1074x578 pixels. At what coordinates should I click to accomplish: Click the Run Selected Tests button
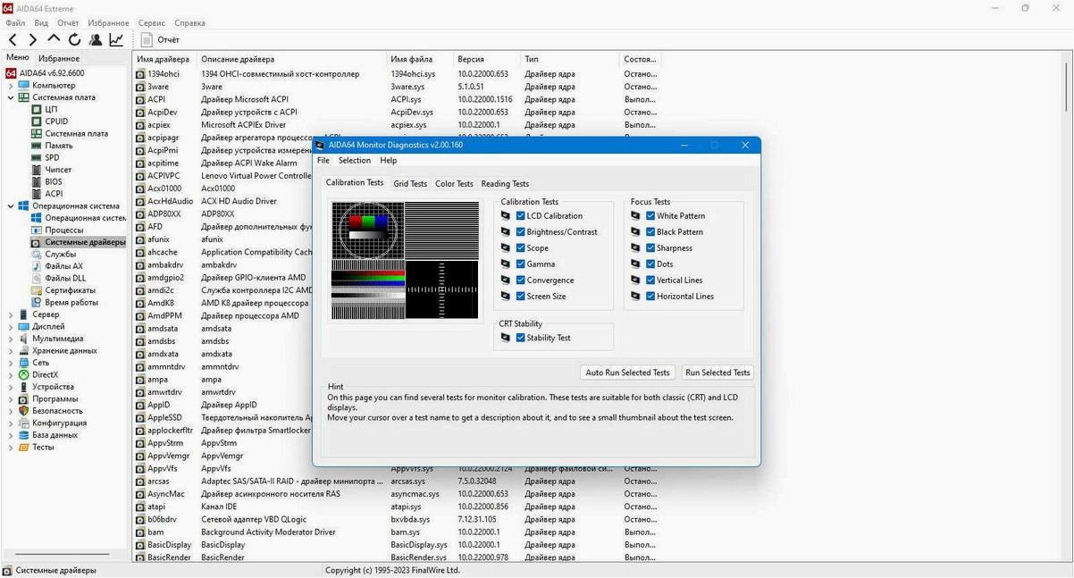(x=717, y=373)
